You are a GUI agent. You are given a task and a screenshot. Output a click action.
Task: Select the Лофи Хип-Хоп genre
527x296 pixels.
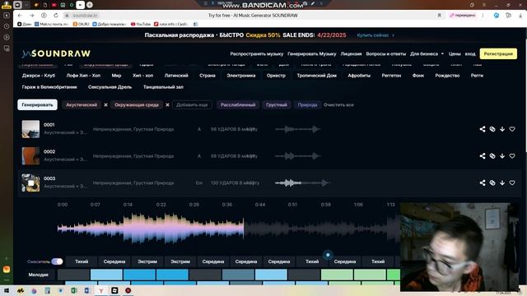(83, 76)
